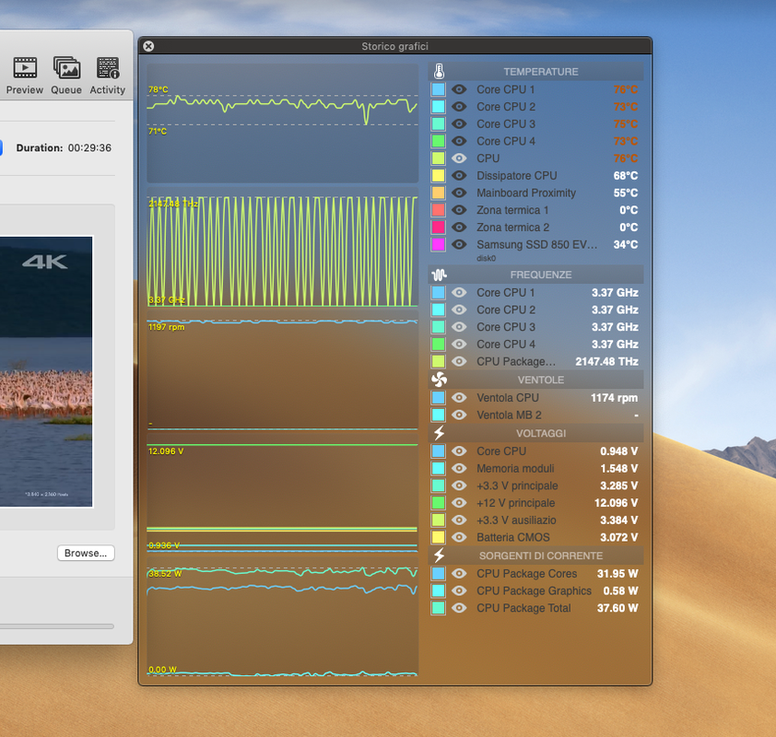Open Preview in the HandBrake toolbar
Image resolution: width=776 pixels, height=737 pixels.
(x=25, y=76)
